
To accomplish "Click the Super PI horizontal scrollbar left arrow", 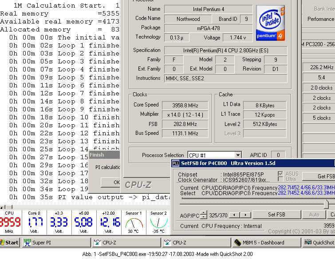I will (x=2, y=207).
